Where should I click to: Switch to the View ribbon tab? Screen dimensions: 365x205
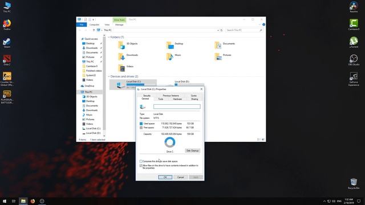pos(107,24)
